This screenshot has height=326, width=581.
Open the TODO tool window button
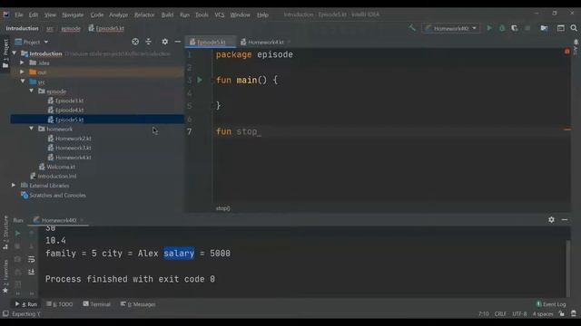(x=60, y=304)
